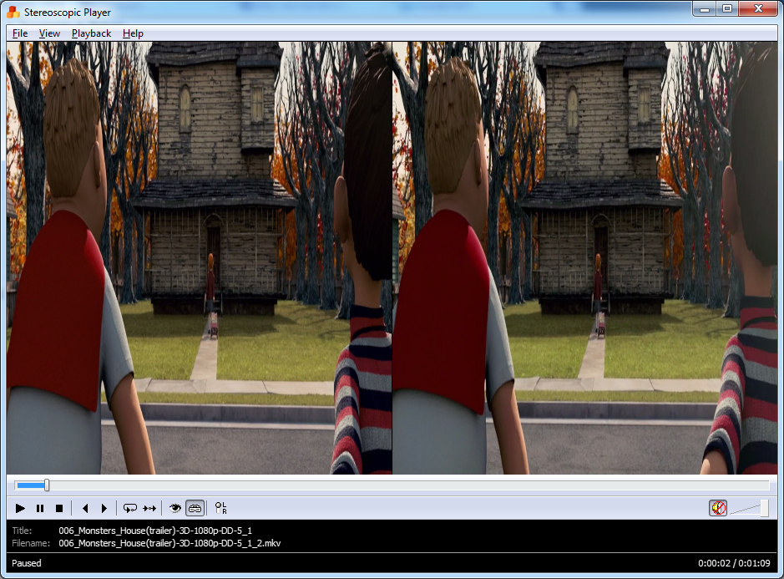The width and height of the screenshot is (784, 579).
Task: Click the Paused status text
Action: 27,563
